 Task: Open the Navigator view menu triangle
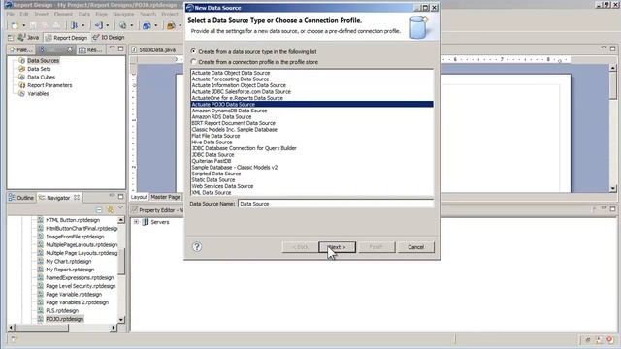point(120,208)
